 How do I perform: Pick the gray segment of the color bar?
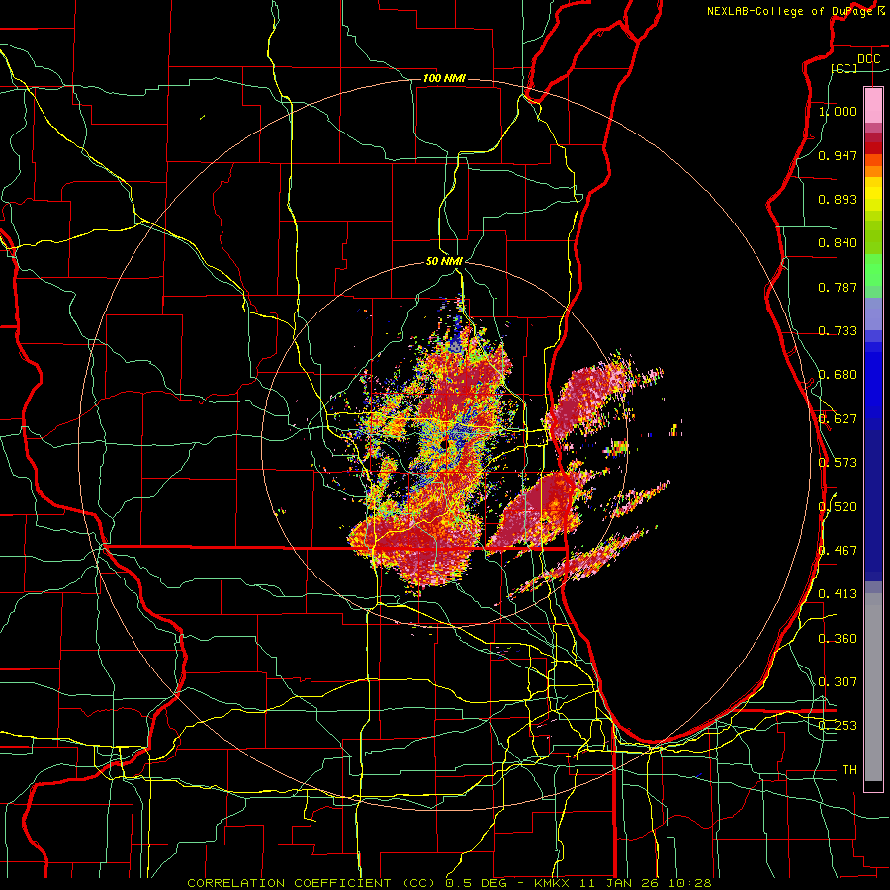tap(873, 687)
